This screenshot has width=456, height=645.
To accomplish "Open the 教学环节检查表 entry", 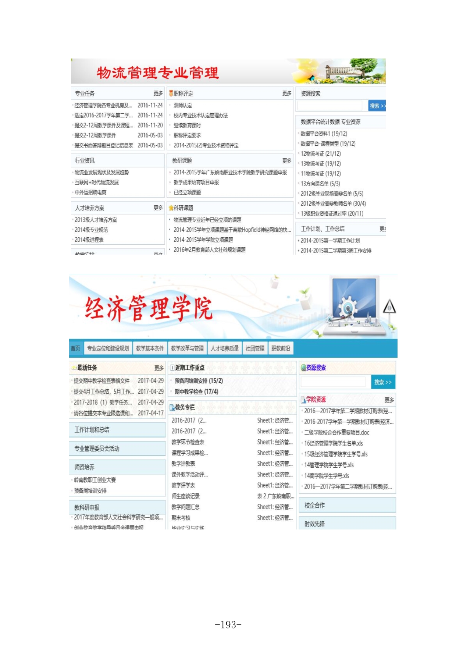I will click(x=188, y=442).
